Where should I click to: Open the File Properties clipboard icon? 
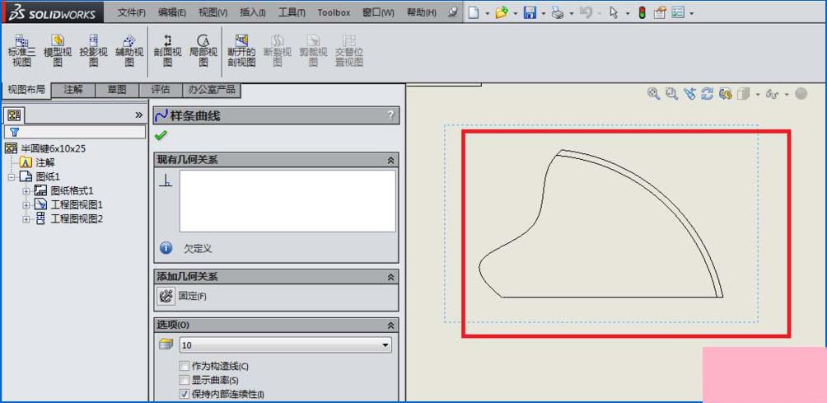pyautogui.click(x=660, y=13)
